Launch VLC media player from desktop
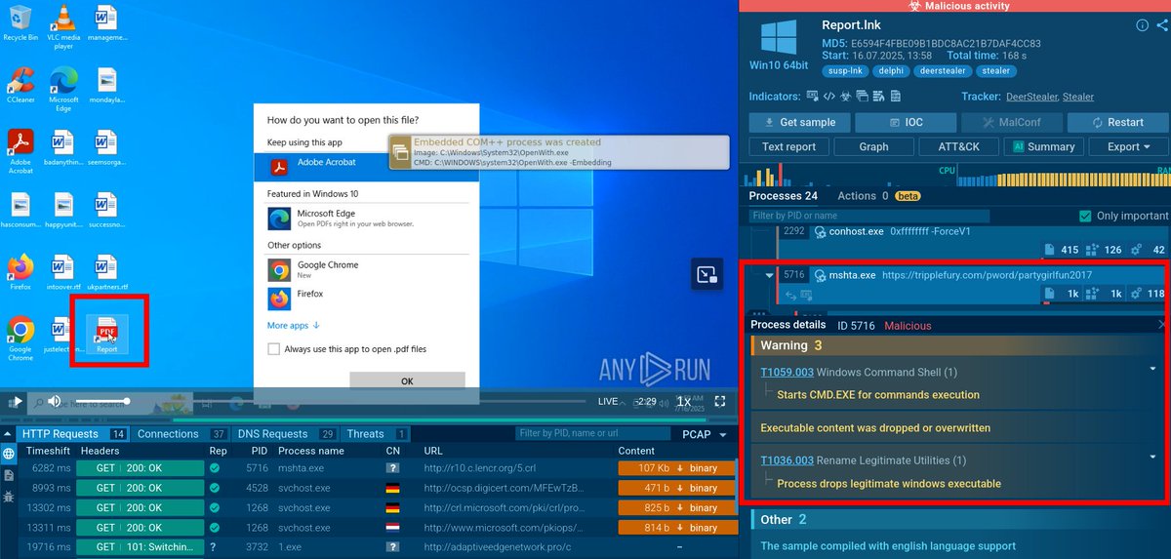Screen dimensions: 1171x559 (63, 26)
